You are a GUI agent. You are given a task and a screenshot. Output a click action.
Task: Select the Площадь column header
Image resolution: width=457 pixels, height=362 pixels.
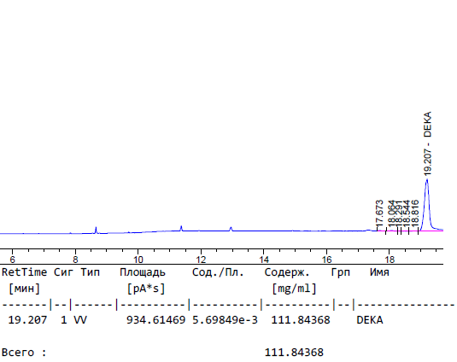click(143, 272)
